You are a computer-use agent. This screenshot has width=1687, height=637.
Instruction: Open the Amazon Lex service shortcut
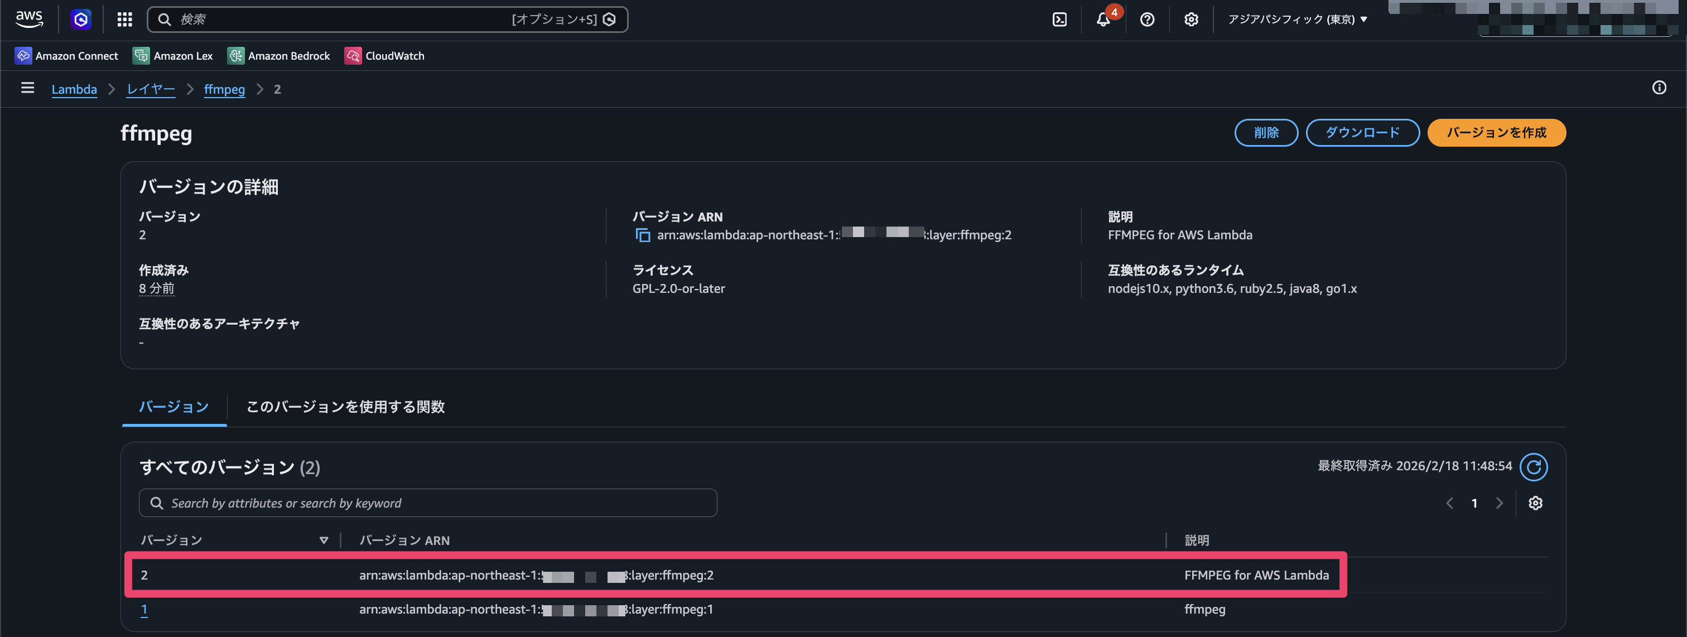coord(172,56)
